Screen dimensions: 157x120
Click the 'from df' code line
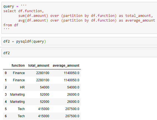pos(11,25)
